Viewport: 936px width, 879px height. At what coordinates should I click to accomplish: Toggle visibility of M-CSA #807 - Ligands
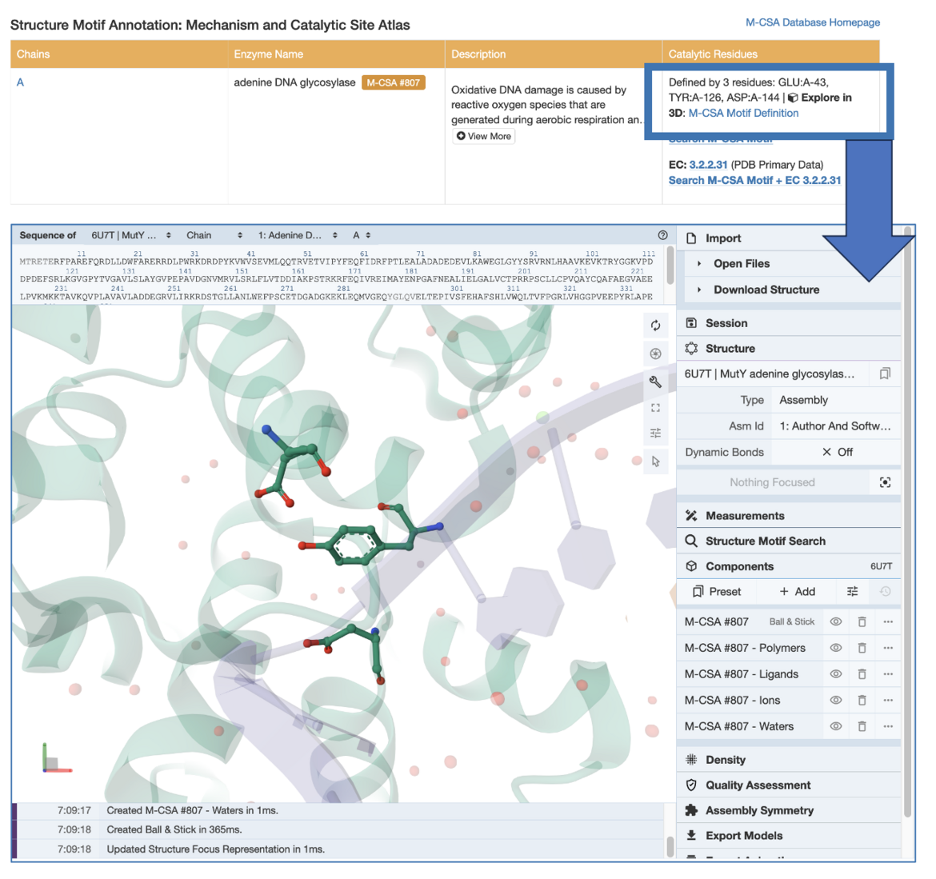(837, 673)
